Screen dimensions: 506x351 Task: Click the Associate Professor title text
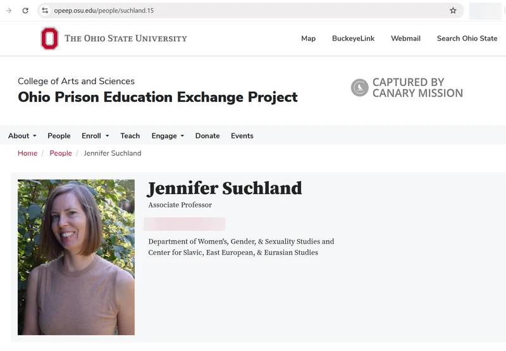pos(180,205)
